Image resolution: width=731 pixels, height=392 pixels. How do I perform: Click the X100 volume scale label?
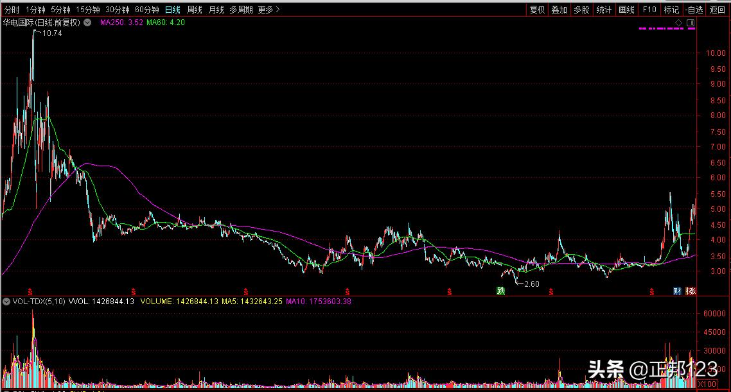707,384
